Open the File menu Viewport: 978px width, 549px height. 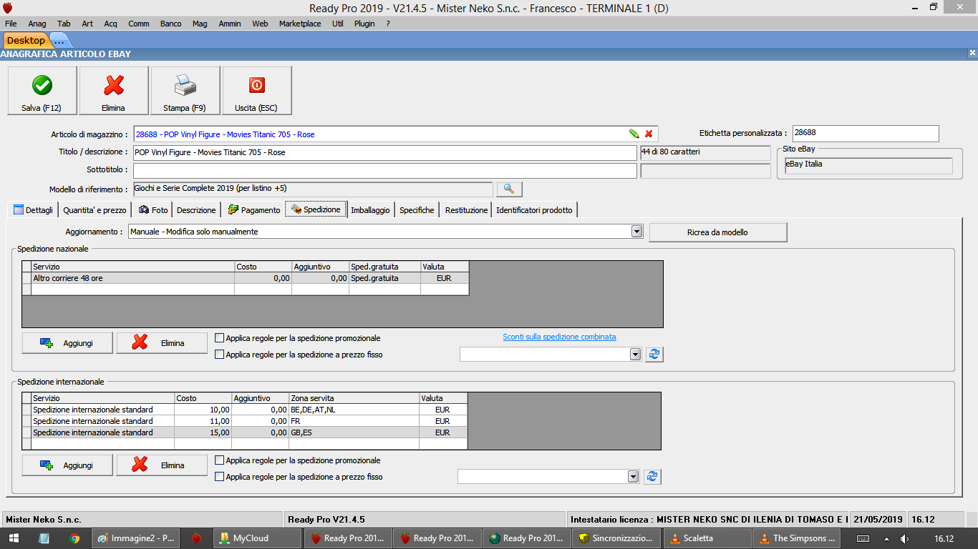pyautogui.click(x=11, y=24)
